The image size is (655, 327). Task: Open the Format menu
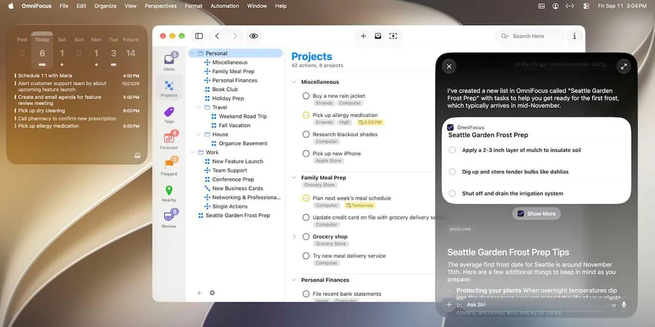(193, 6)
